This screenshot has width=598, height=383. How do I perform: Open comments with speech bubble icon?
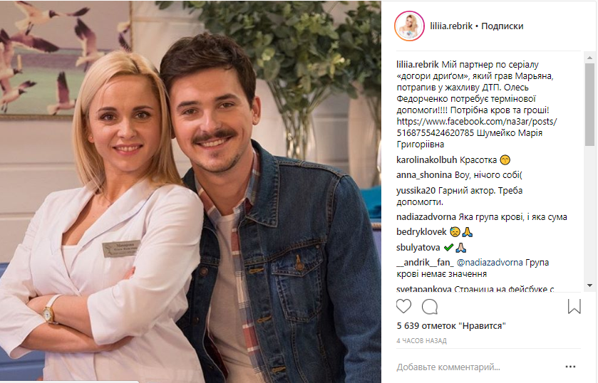click(x=430, y=306)
